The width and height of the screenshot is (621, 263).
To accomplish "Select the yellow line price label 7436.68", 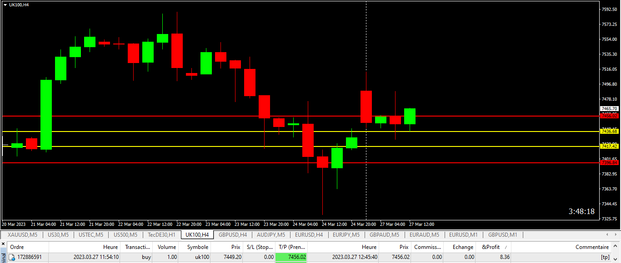I will pyautogui.click(x=609, y=131).
